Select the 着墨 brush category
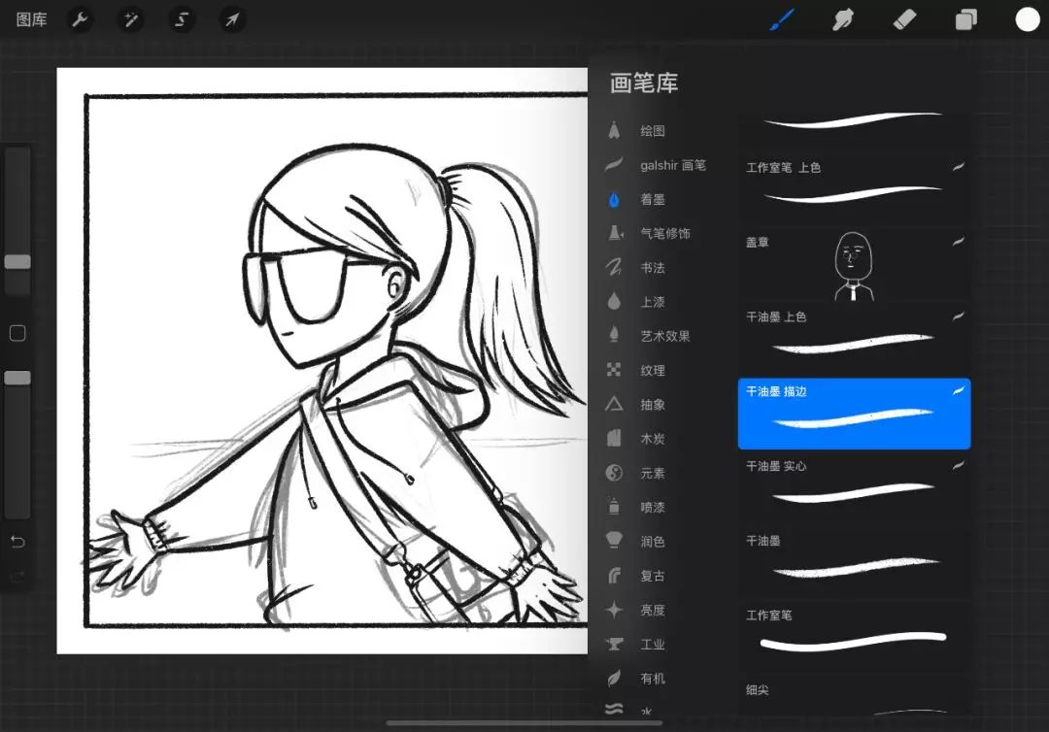Screen dimensions: 1049x732 click(x=652, y=200)
